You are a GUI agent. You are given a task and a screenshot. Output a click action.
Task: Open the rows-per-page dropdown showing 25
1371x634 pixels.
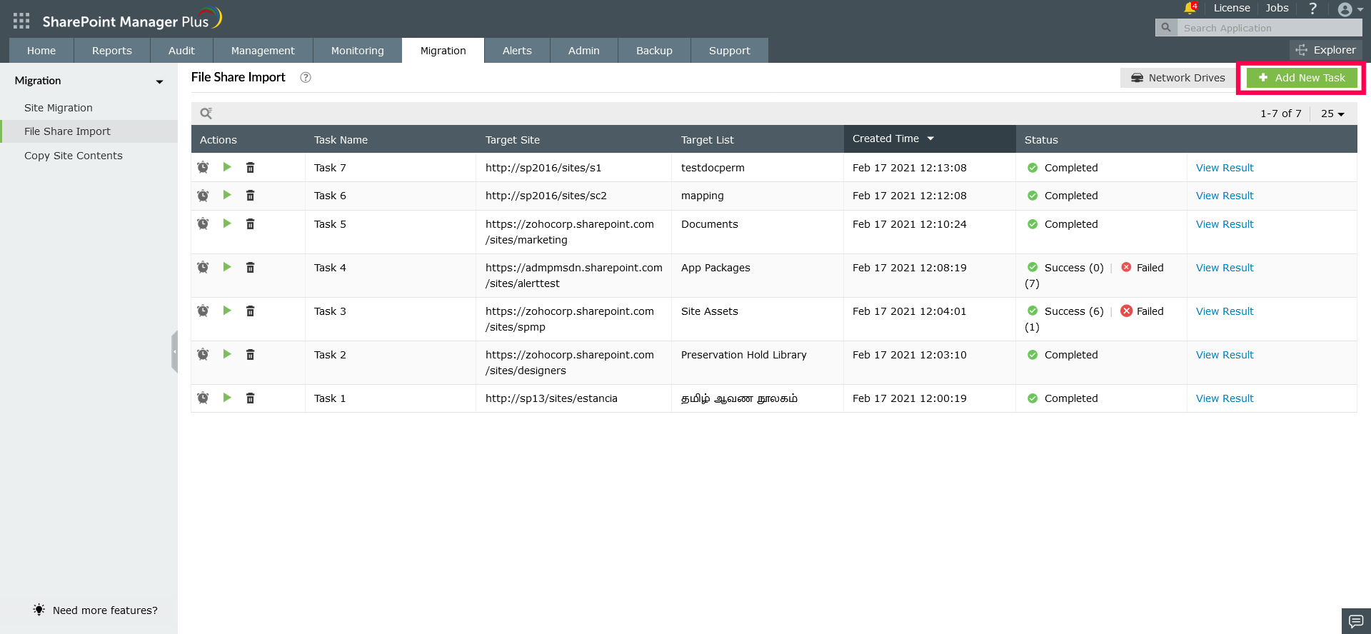point(1332,114)
